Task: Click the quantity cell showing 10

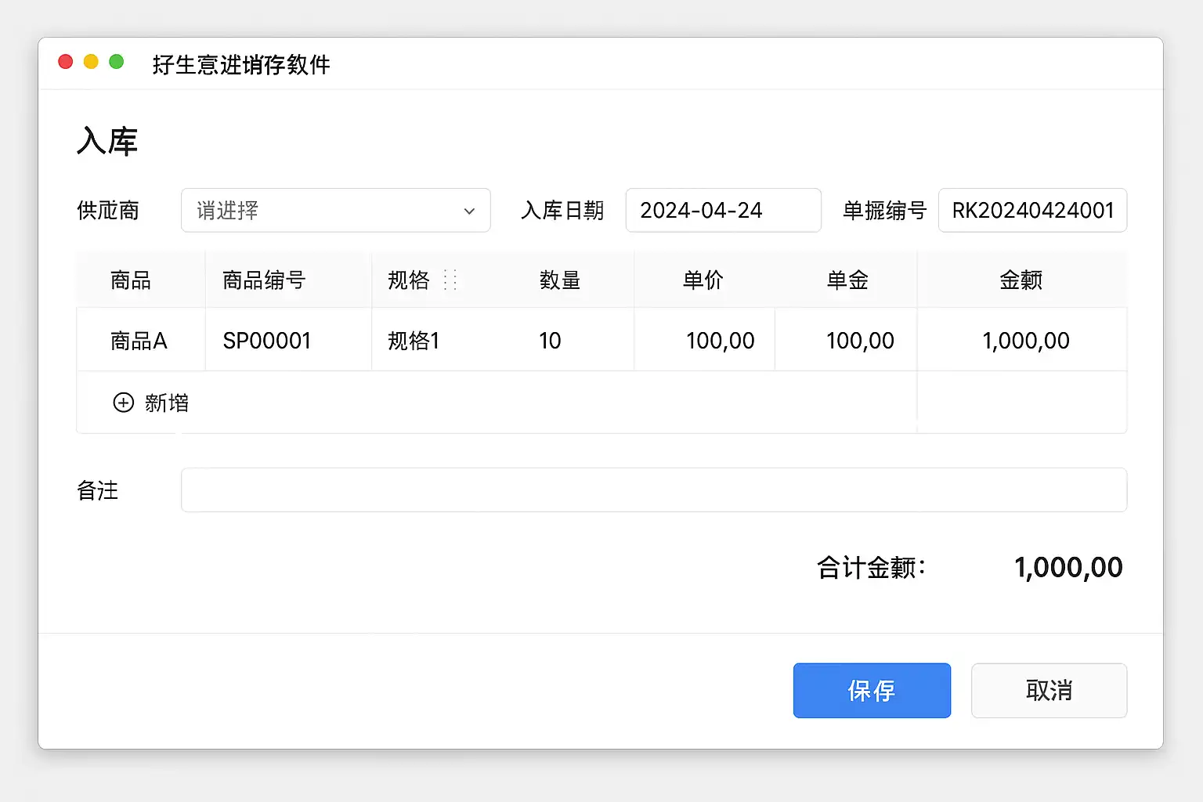Action: click(x=550, y=341)
